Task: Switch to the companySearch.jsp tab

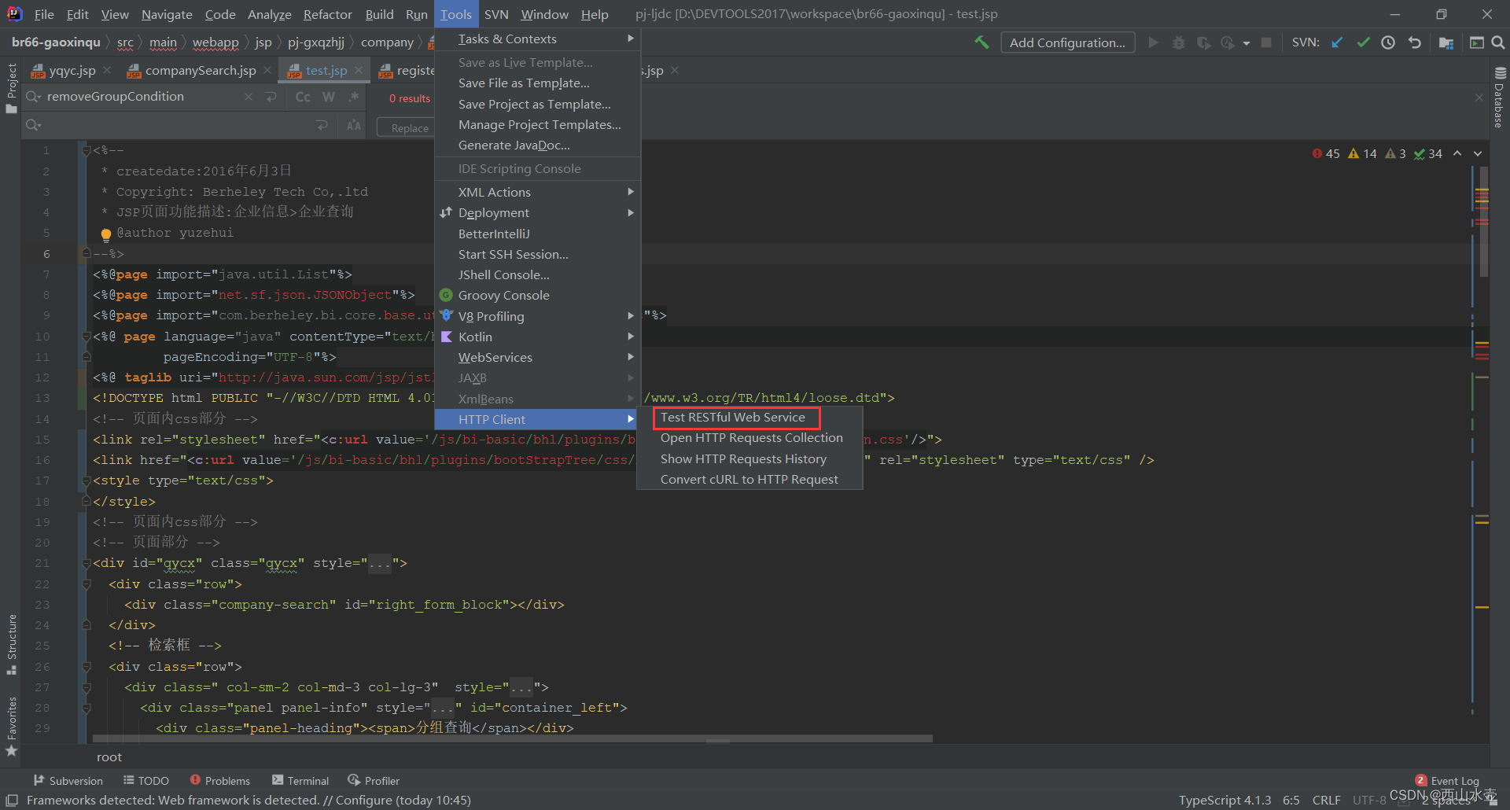Action: pyautogui.click(x=201, y=71)
